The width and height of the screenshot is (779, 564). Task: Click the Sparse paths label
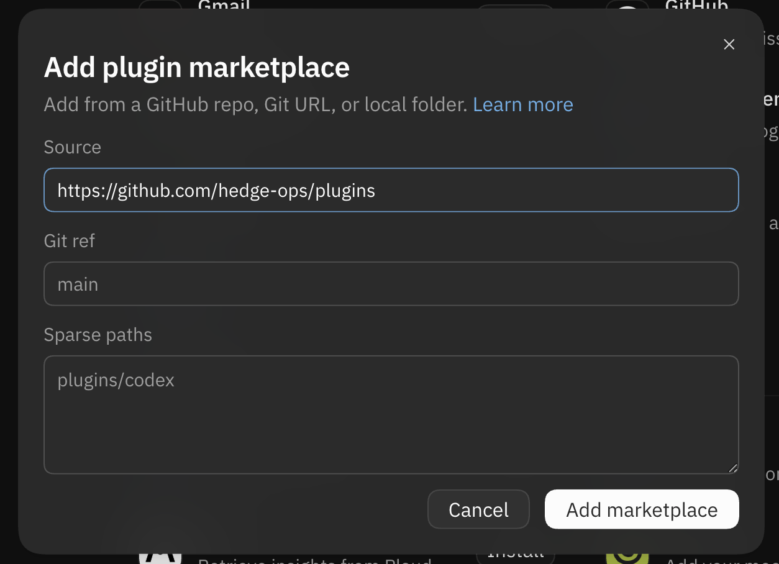click(98, 335)
